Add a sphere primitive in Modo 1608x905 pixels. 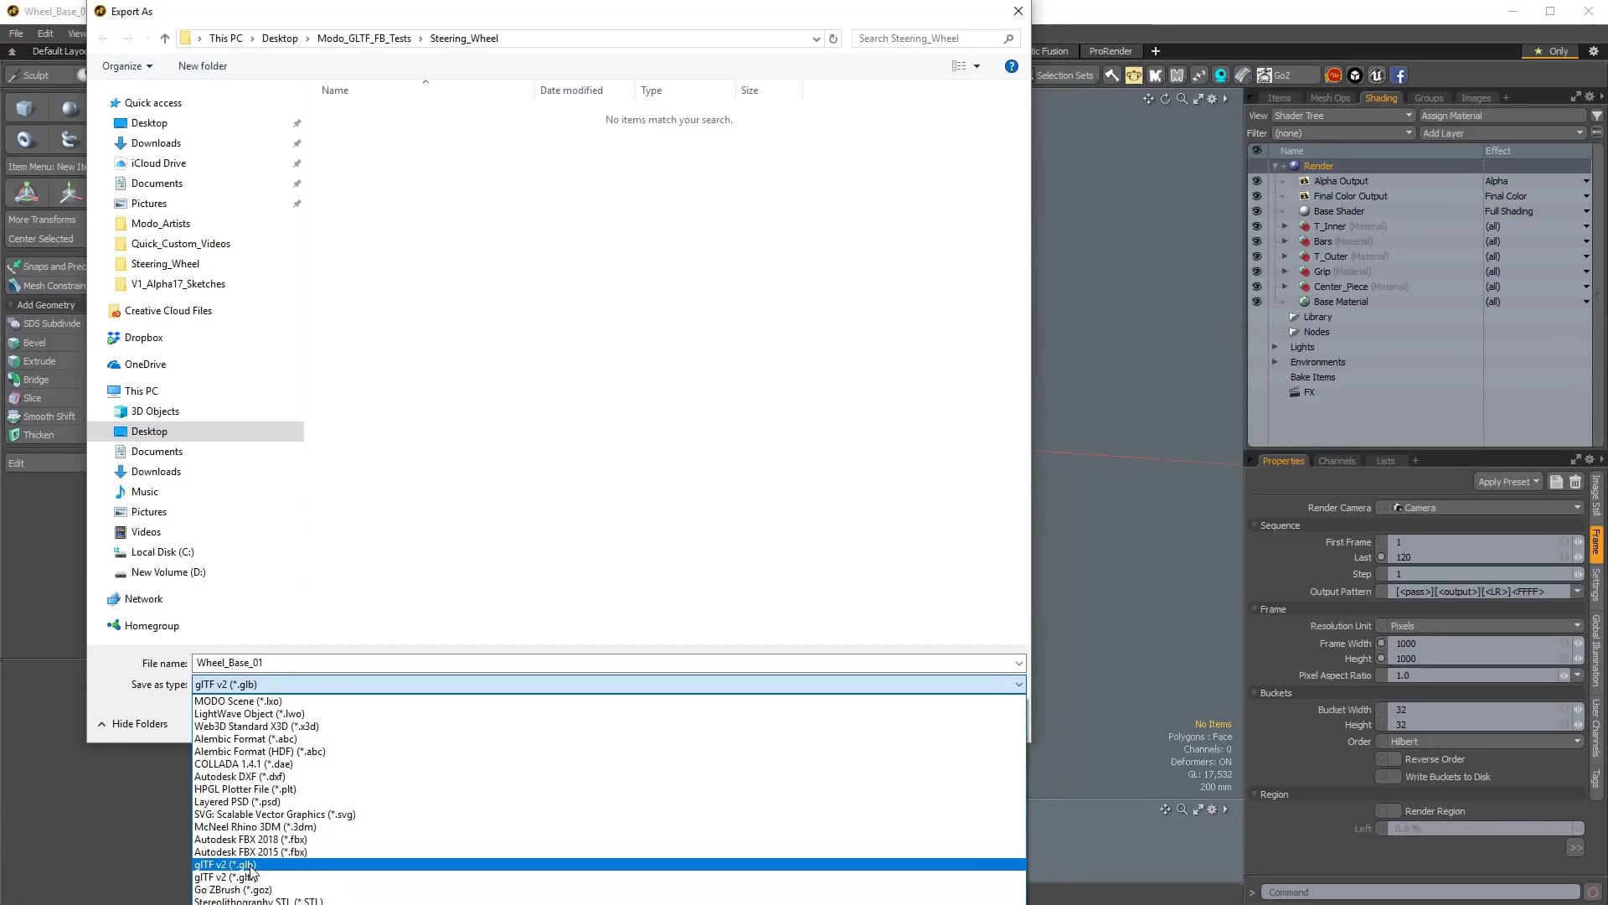69,108
